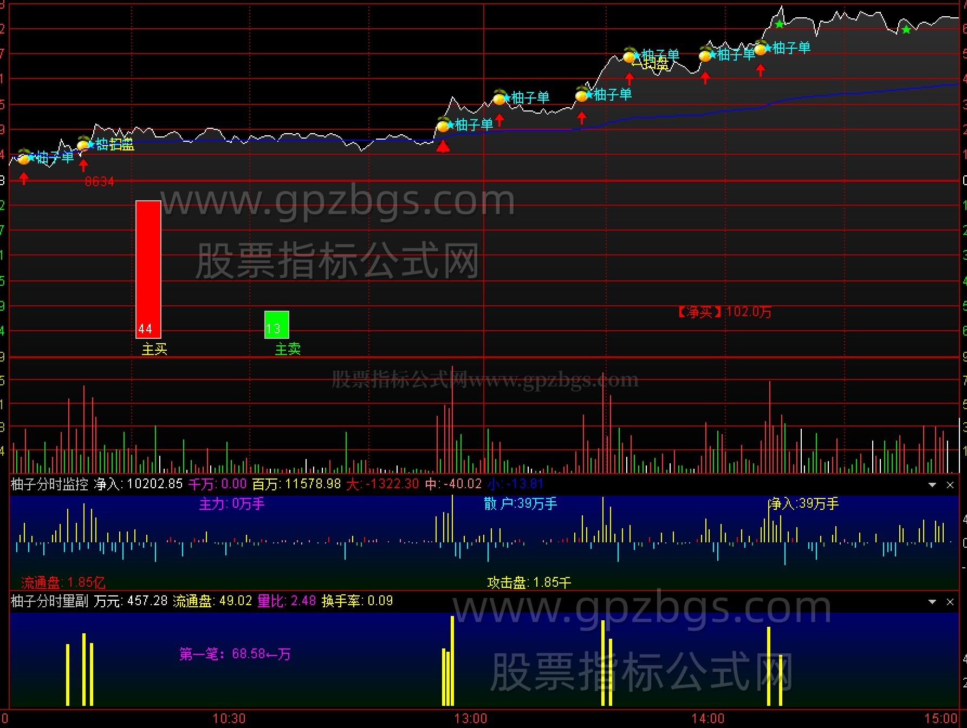Select the first pomelo icon at far left

[x=24, y=158]
